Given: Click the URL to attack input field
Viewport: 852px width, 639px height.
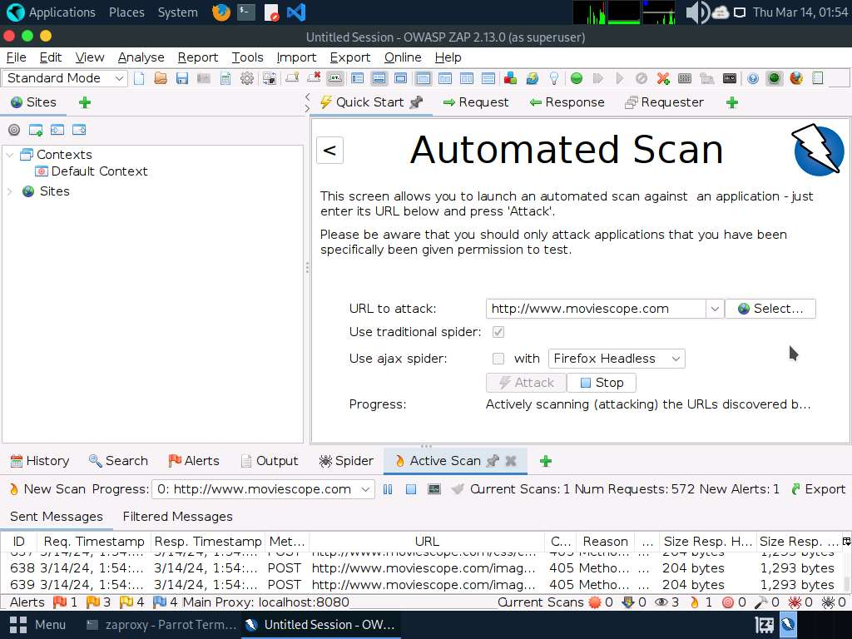Looking at the screenshot, I should pos(596,309).
